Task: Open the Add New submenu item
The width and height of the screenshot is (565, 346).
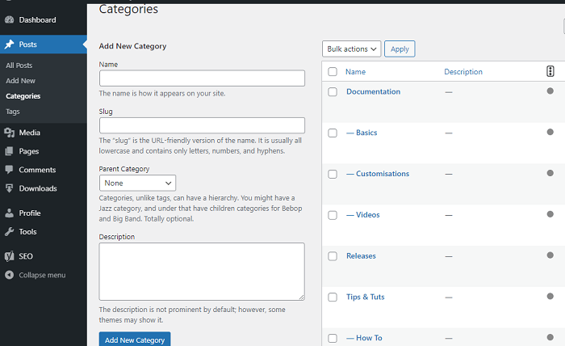Action: click(20, 81)
